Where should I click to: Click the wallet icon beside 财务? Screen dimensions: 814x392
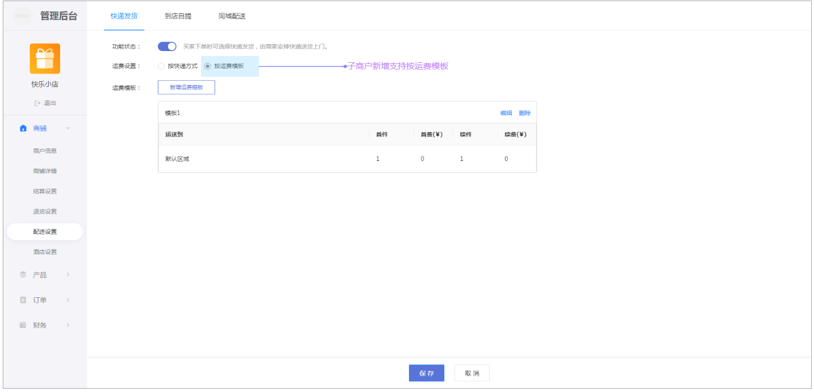pyautogui.click(x=23, y=325)
